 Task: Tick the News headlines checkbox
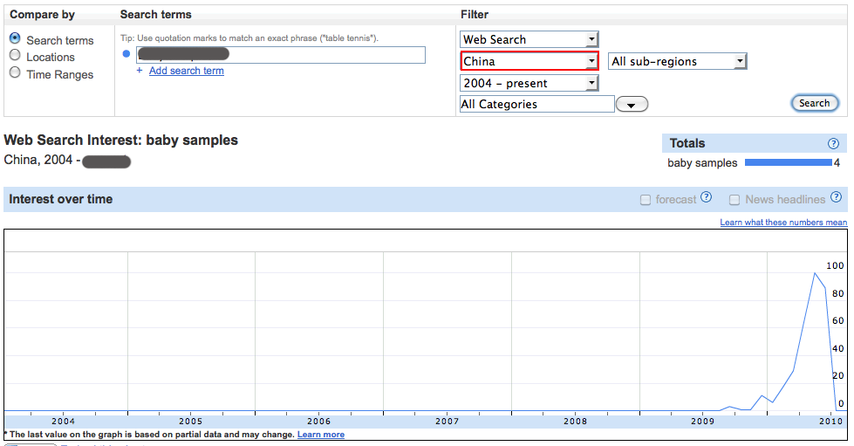click(734, 200)
